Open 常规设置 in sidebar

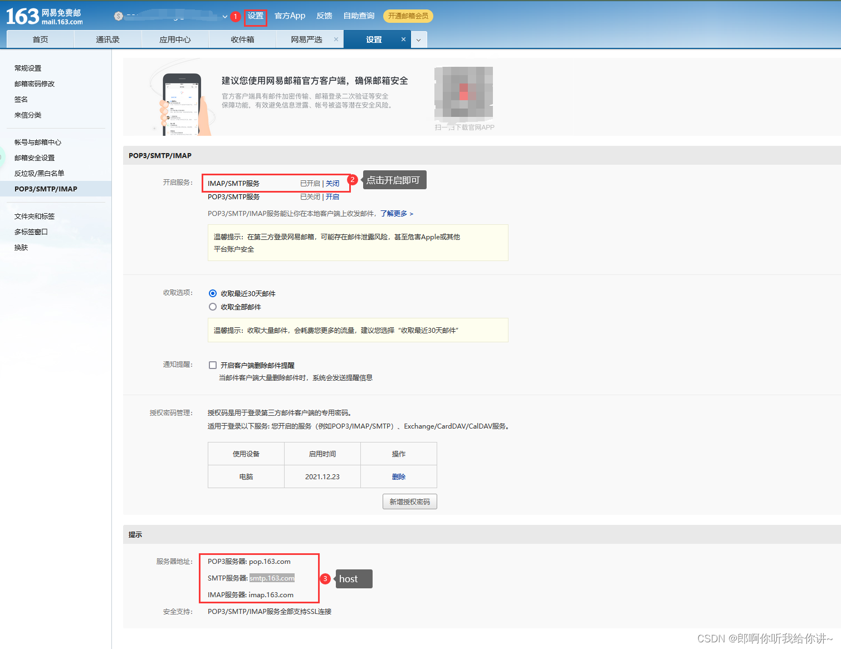[28, 68]
